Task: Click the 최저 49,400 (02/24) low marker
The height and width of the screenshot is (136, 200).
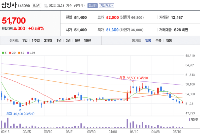Action: 20,114
